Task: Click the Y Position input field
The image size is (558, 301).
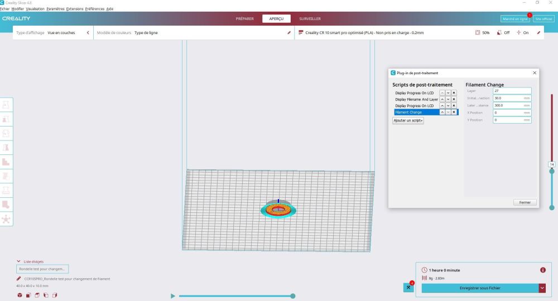Action: click(512, 120)
